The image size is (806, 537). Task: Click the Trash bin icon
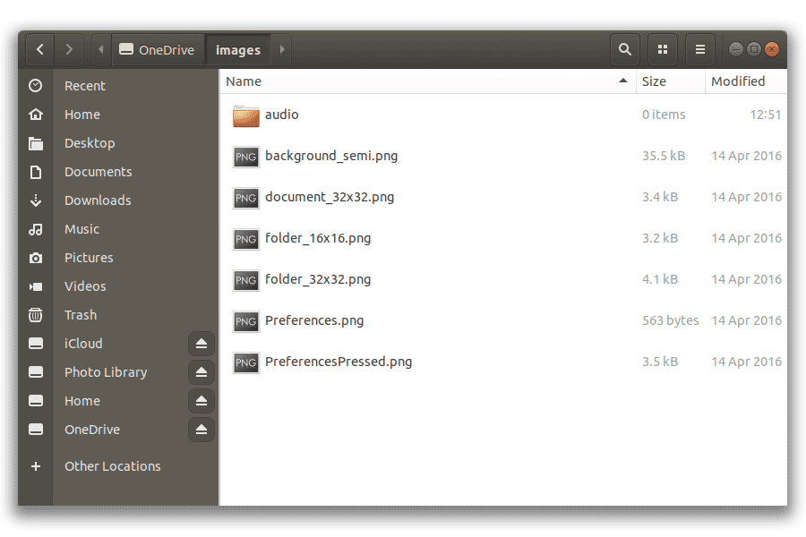pyautogui.click(x=36, y=315)
